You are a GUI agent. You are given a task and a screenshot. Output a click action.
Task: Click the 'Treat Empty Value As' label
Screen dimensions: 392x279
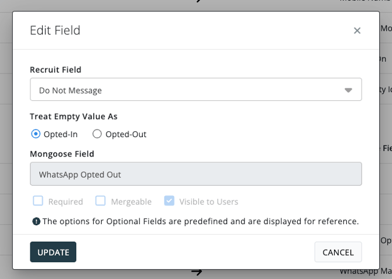point(74,116)
